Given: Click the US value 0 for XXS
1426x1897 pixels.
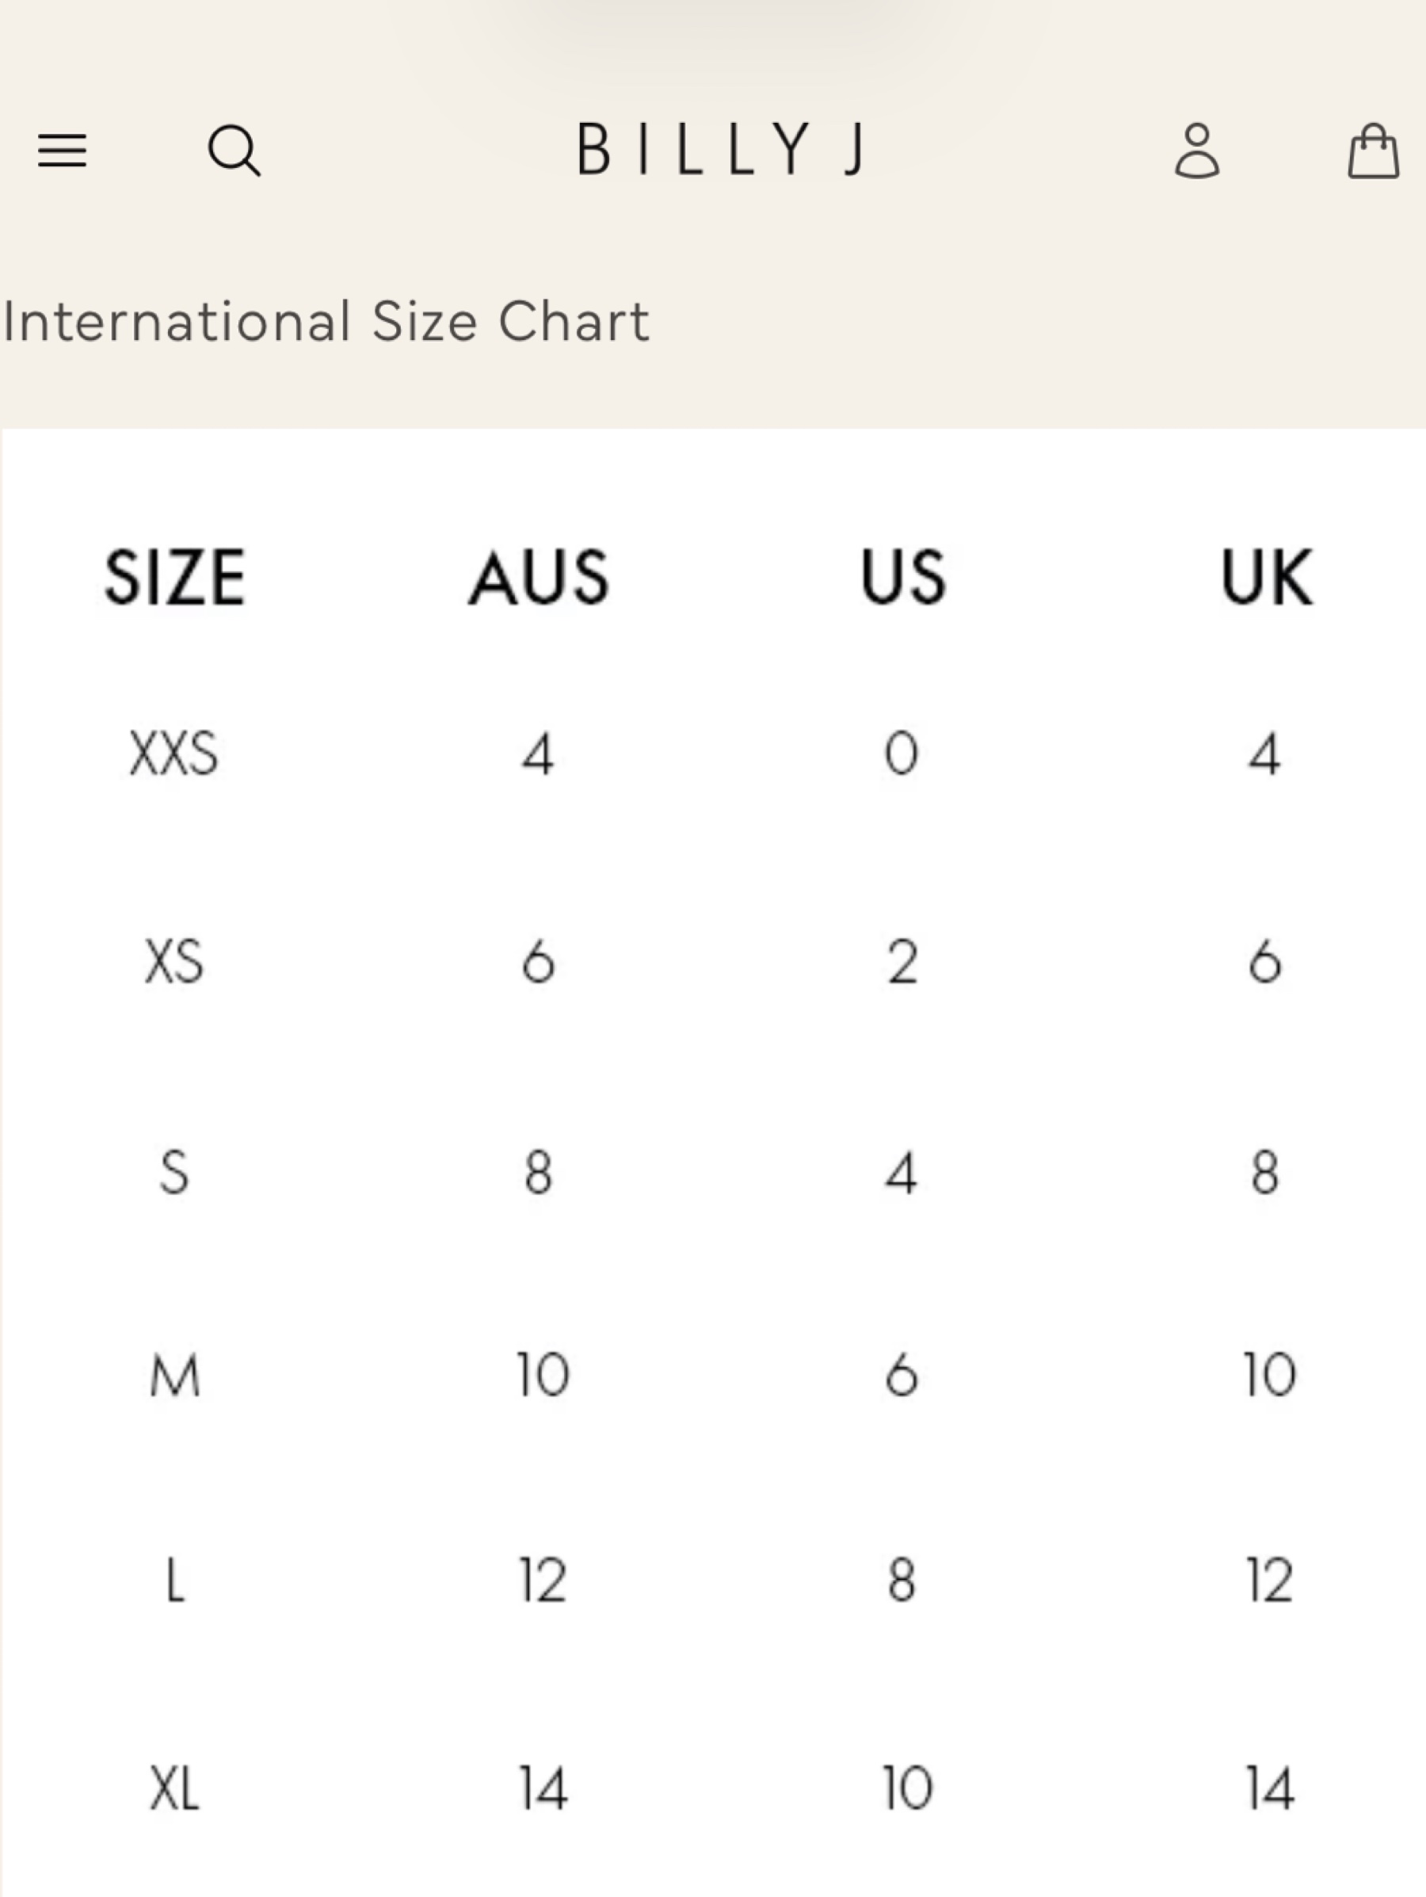Looking at the screenshot, I should coord(902,754).
